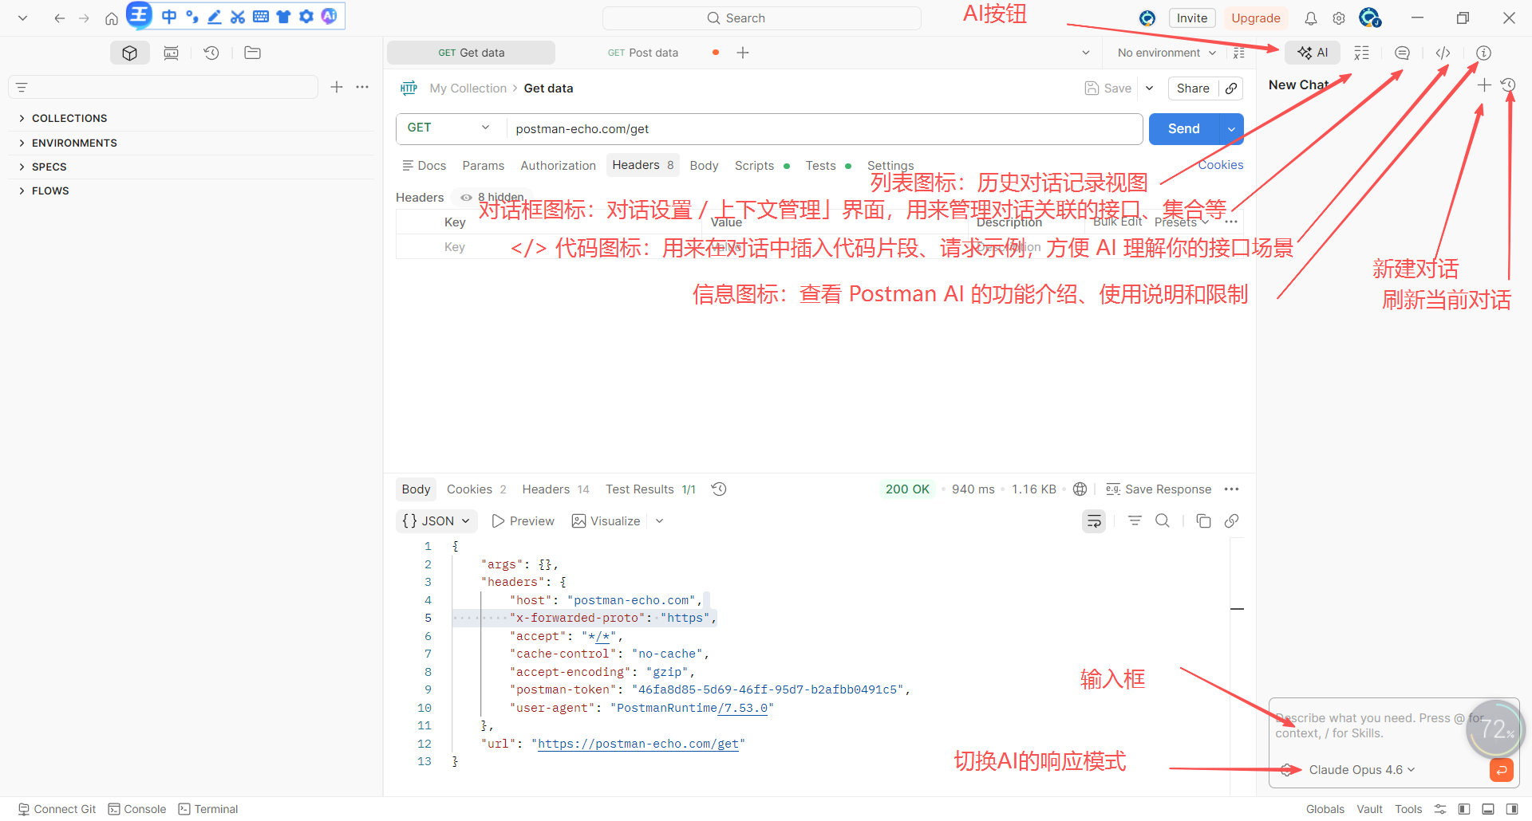Toggle bottom pane from status bar
The height and width of the screenshot is (821, 1532).
pos(1488,809)
